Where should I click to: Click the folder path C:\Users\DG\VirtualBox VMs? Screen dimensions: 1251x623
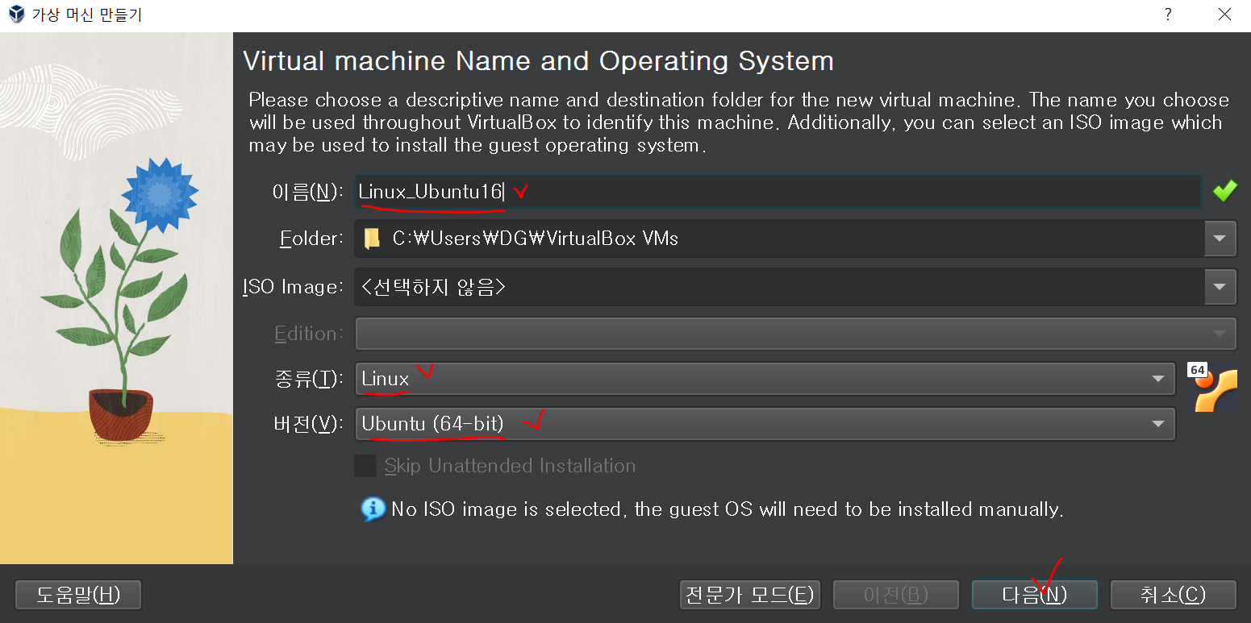point(535,239)
